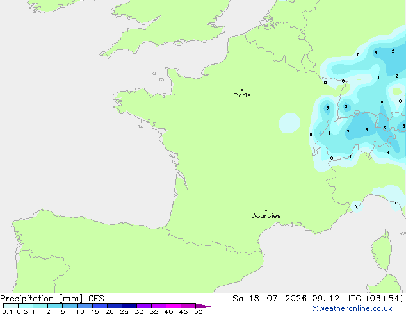
Task: Click the isolated light-blue precipitation patch east of Paris
Action: [289, 123]
